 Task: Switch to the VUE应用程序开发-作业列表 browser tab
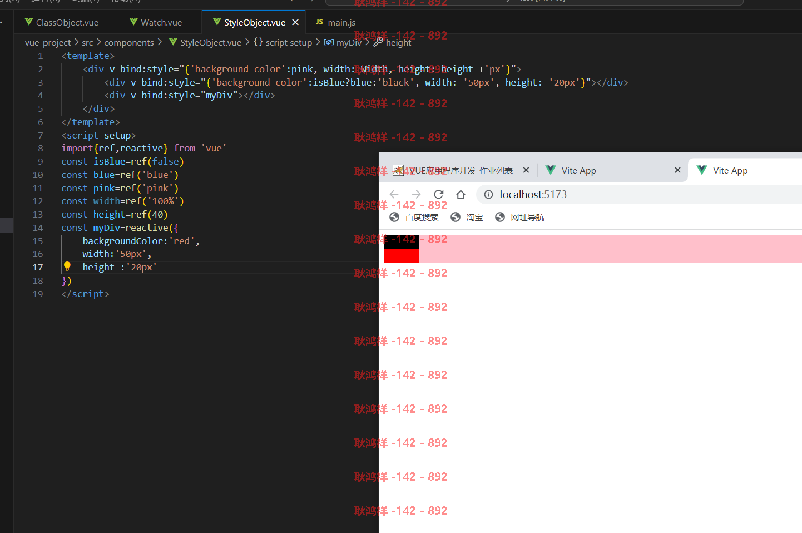click(461, 170)
